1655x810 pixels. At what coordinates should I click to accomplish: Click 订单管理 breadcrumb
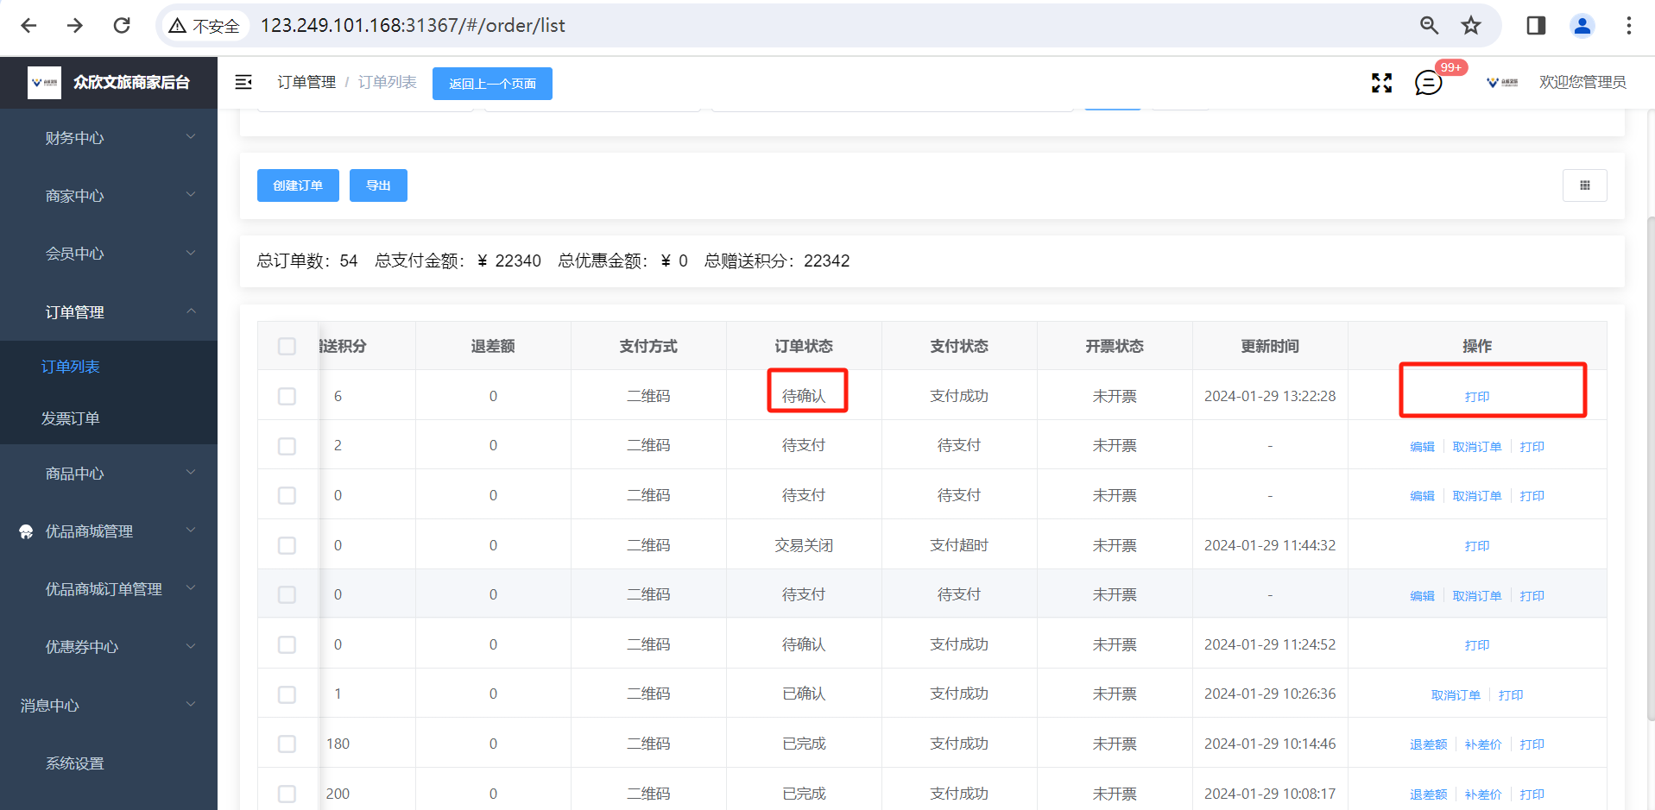[306, 82]
